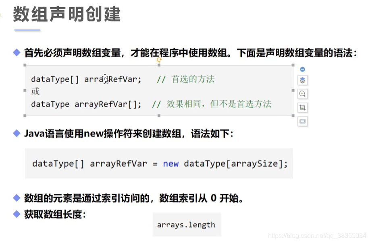This screenshot has height=243, width=370.
Task: Click the zoom-in magnifier icon
Action: [x=302, y=94]
